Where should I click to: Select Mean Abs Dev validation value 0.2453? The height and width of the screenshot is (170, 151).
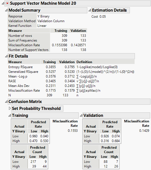tap(70, 86)
